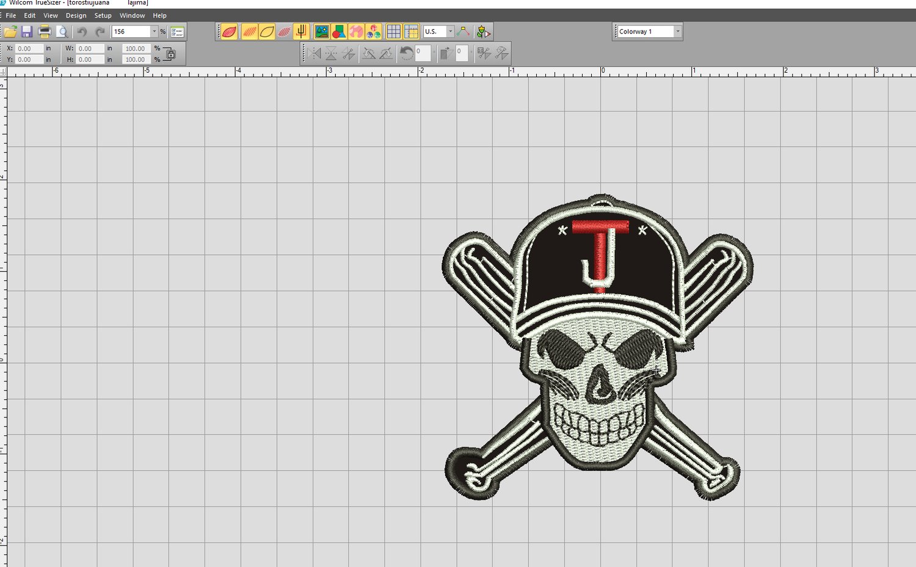Click the Y position field
This screenshot has height=567, width=916.
(x=29, y=59)
